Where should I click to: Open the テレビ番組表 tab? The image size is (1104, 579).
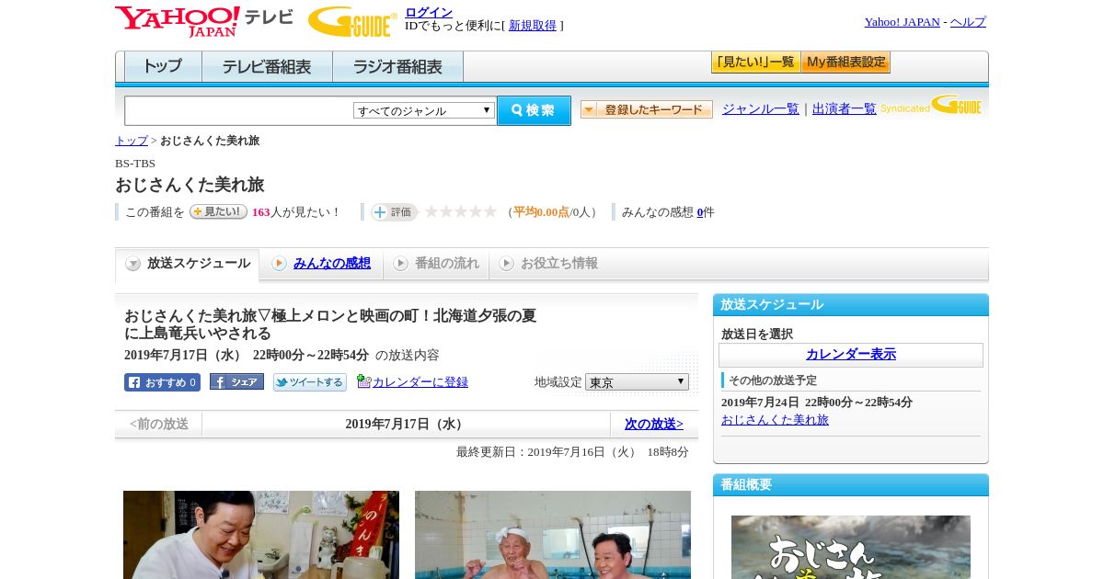click(x=267, y=67)
